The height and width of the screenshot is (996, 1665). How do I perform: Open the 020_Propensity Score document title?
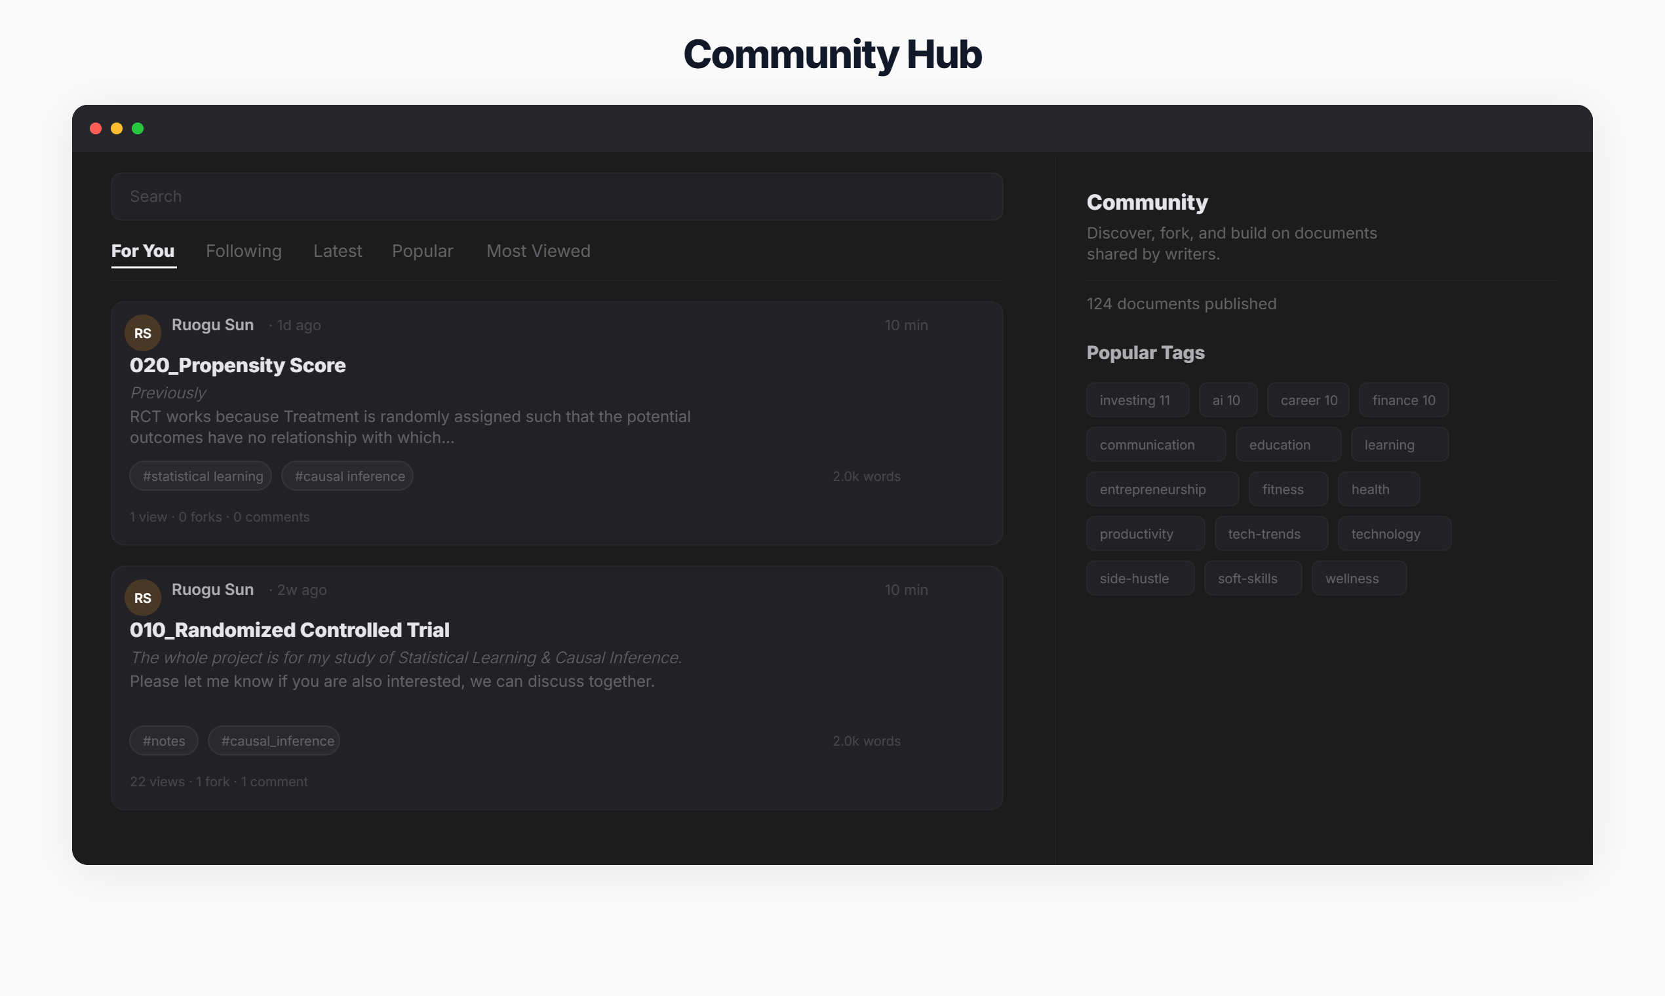(238, 365)
